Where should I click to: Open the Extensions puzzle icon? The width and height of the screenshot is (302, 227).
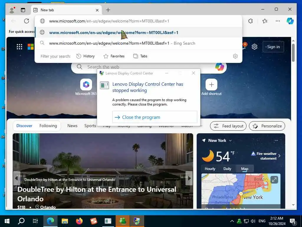click(x=251, y=21)
